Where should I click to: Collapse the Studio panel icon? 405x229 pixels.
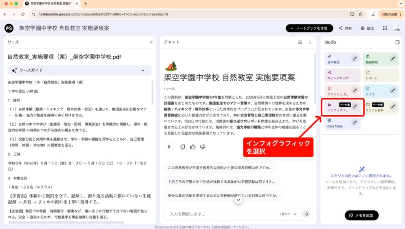397,42
